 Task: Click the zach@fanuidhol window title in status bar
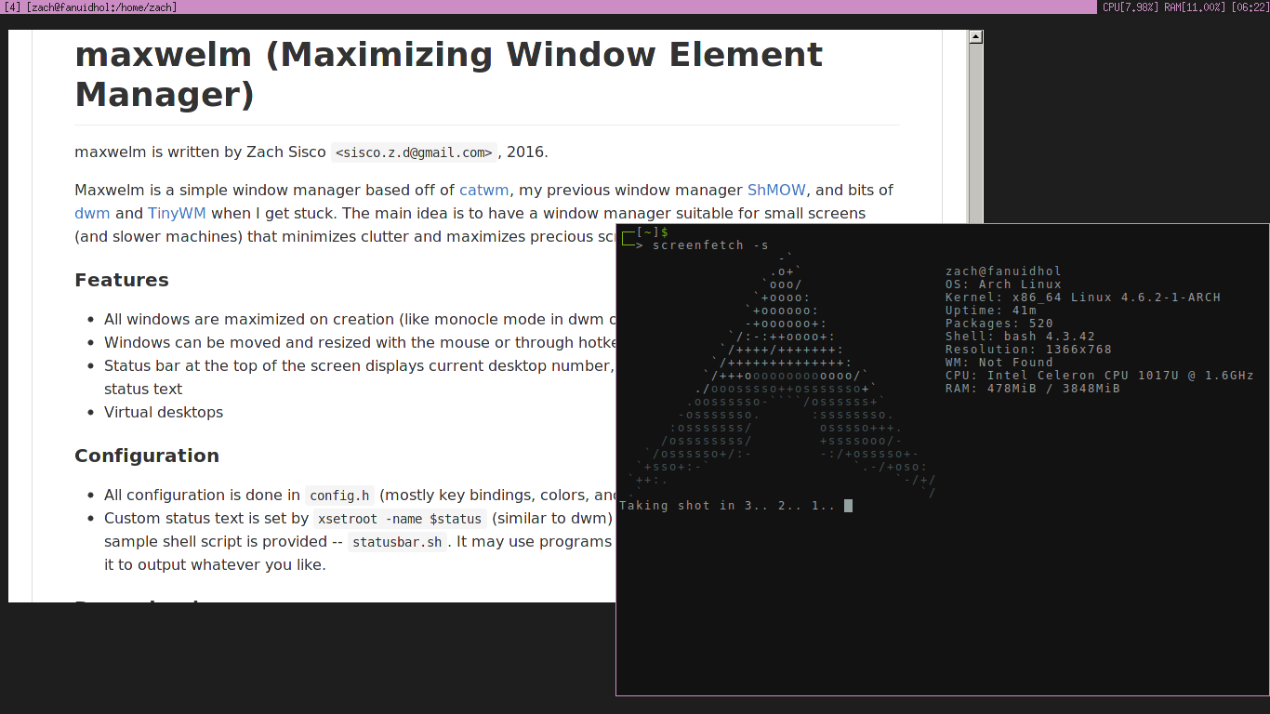click(x=101, y=7)
